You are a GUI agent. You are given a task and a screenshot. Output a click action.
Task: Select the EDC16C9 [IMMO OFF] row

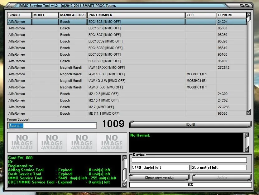[127, 61]
